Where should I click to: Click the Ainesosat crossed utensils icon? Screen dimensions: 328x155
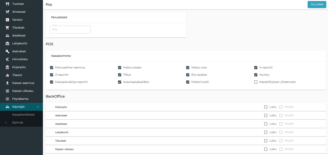coord(7,12)
